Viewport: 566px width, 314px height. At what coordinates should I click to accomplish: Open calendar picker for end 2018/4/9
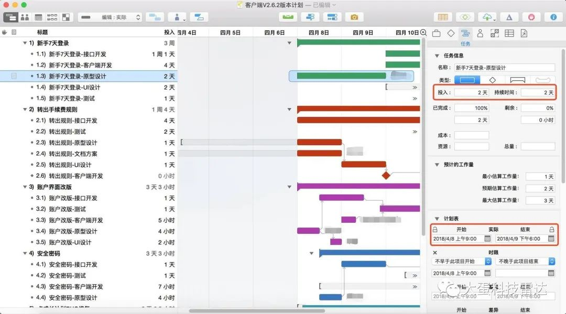pos(551,239)
